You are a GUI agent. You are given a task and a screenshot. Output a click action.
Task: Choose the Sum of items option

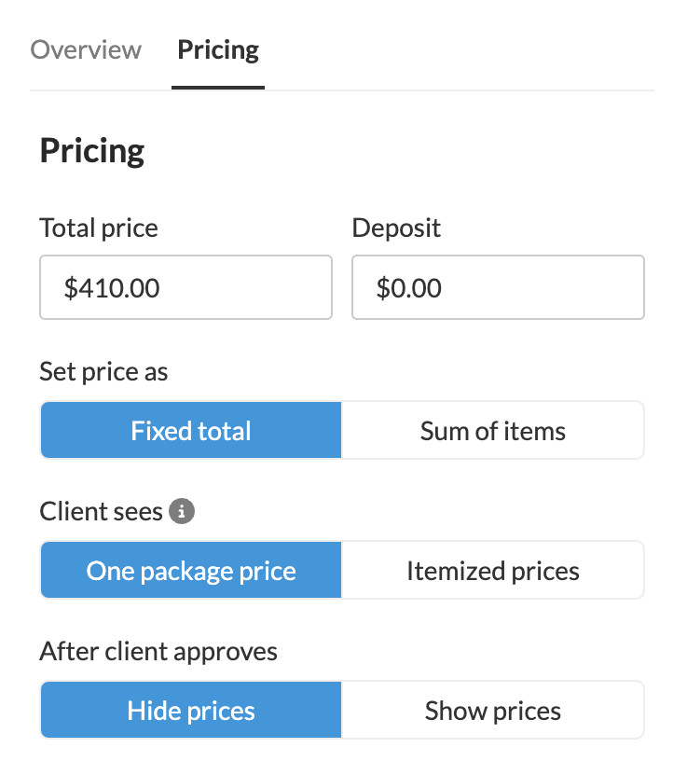[x=492, y=430]
